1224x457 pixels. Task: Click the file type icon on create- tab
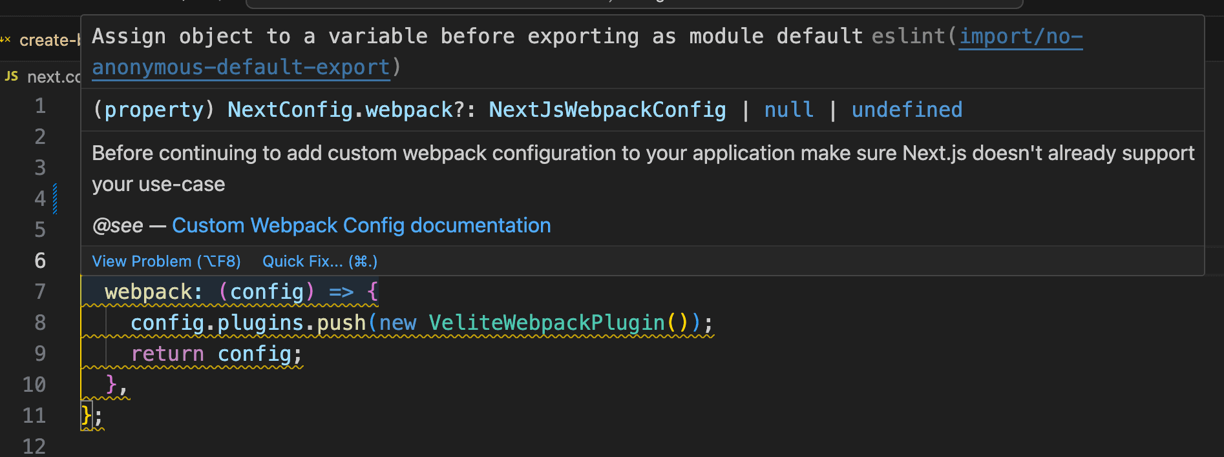click(6, 40)
